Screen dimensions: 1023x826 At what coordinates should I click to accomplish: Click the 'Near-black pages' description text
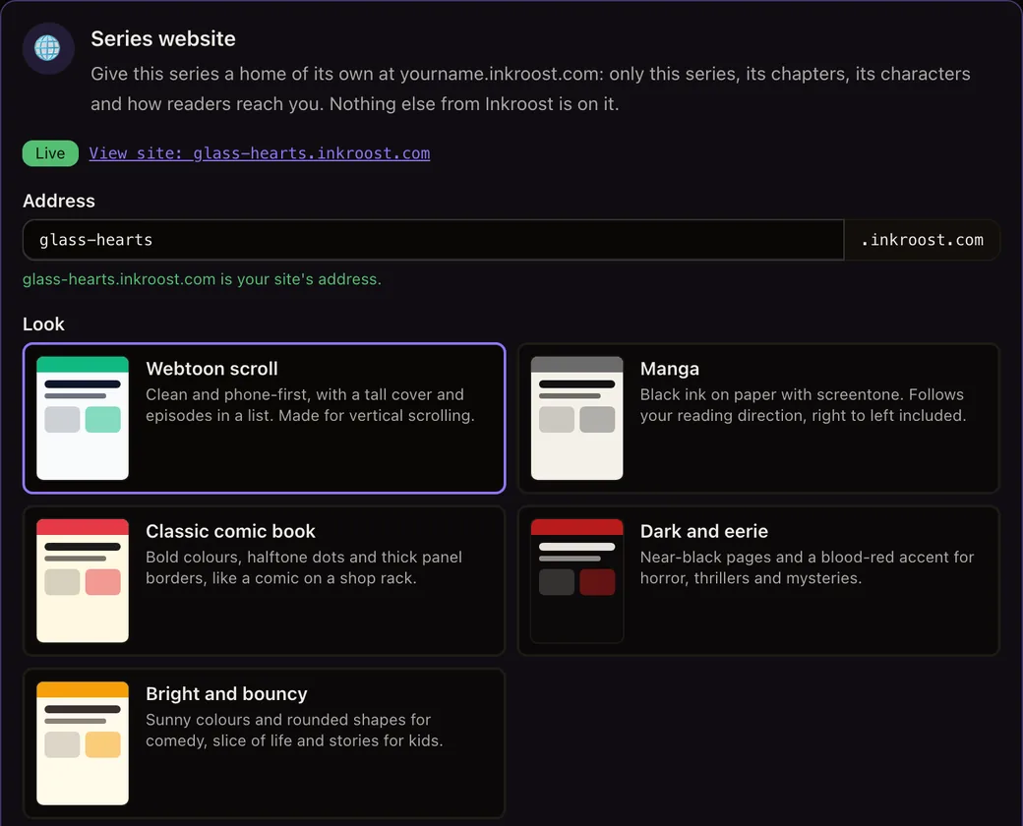pyautogui.click(x=807, y=567)
